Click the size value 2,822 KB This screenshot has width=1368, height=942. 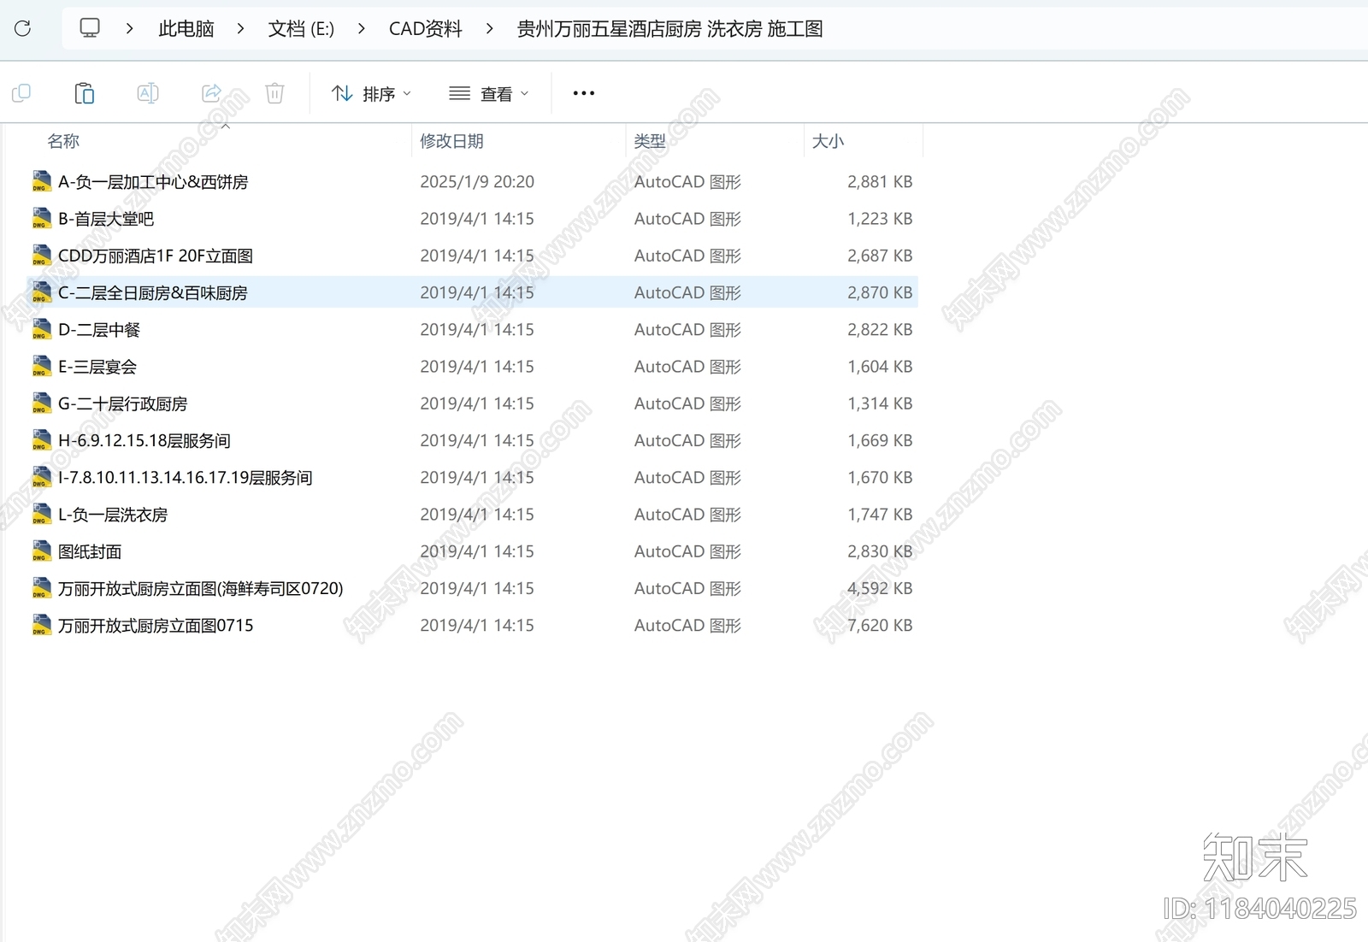pyautogui.click(x=880, y=329)
